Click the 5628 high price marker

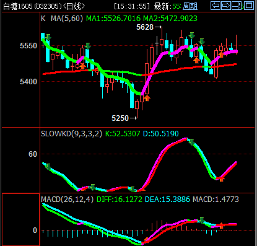pyautogui.click(x=145, y=27)
